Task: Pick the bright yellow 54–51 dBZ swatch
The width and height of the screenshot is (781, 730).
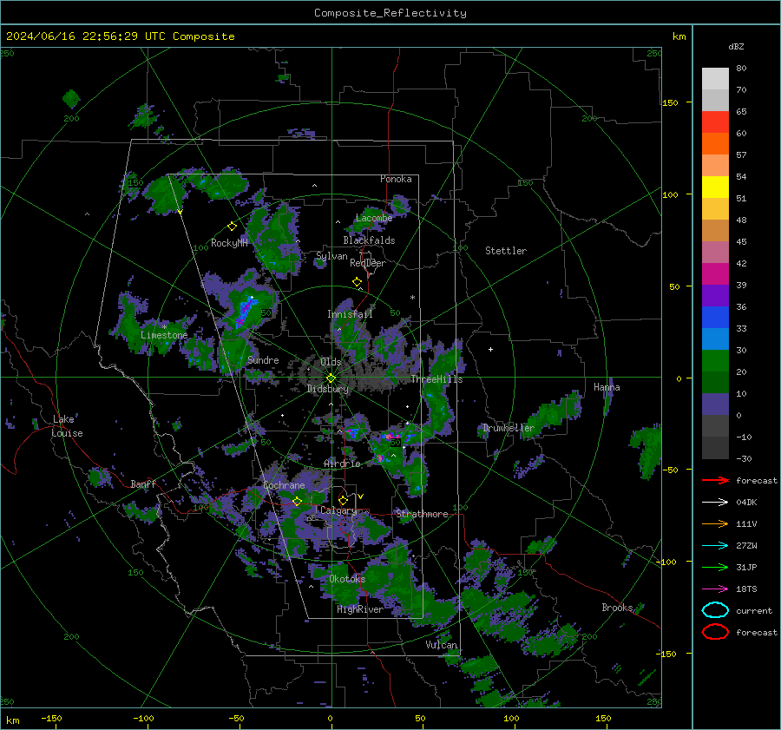Action: point(715,187)
